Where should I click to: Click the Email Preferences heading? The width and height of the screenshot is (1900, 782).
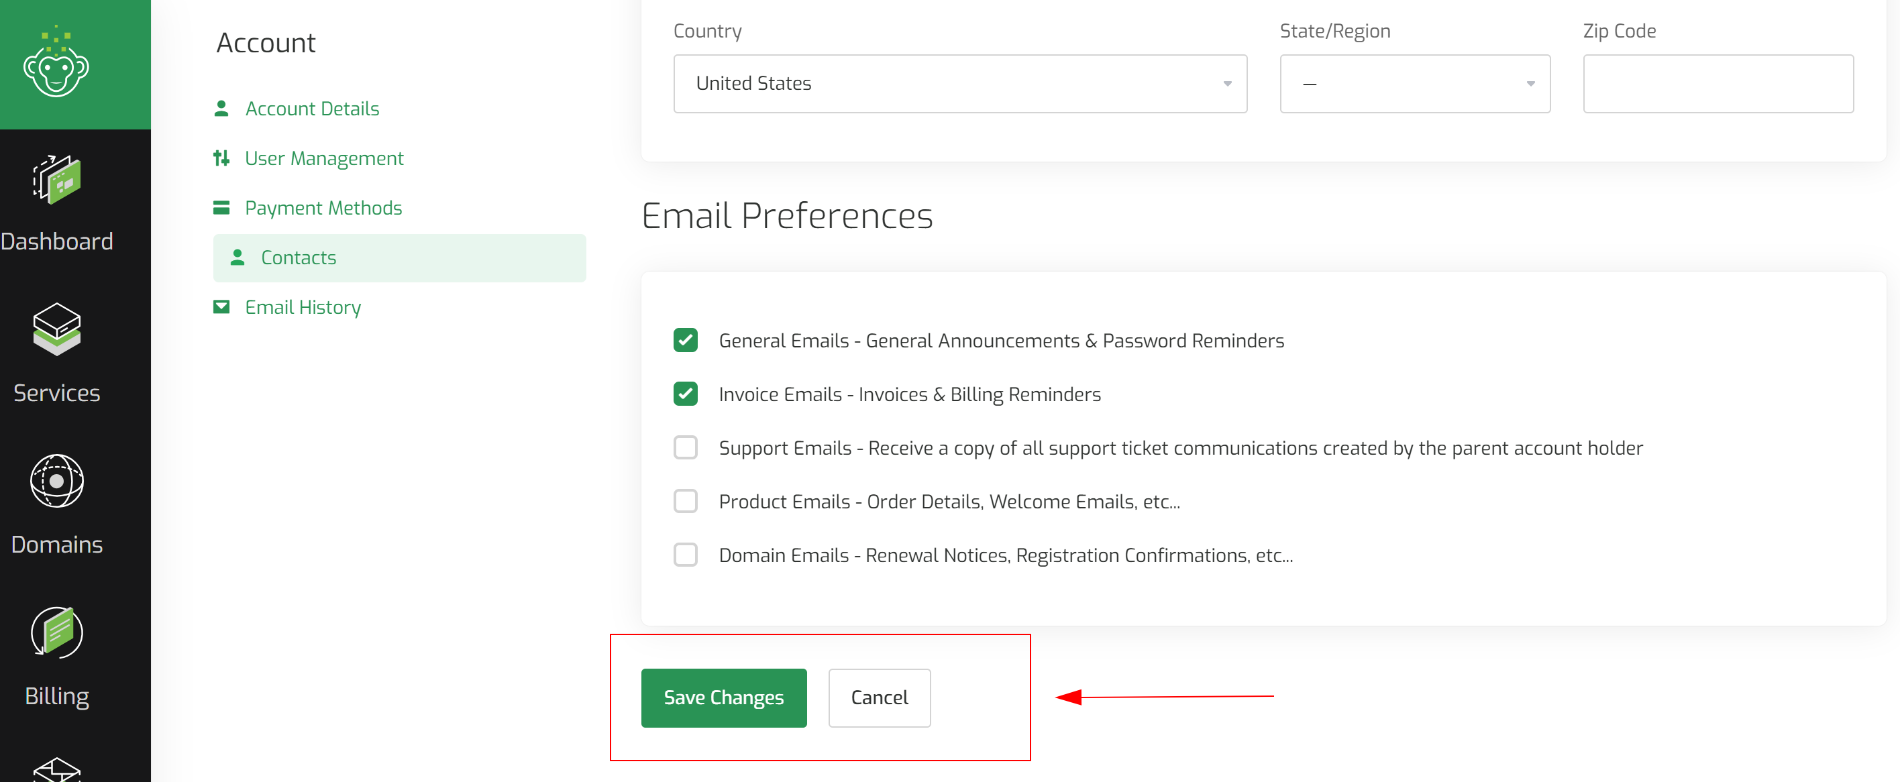coord(787,216)
